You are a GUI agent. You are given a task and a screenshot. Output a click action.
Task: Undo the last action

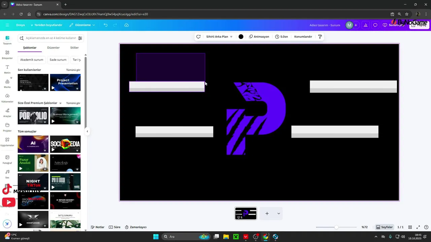tap(105, 25)
